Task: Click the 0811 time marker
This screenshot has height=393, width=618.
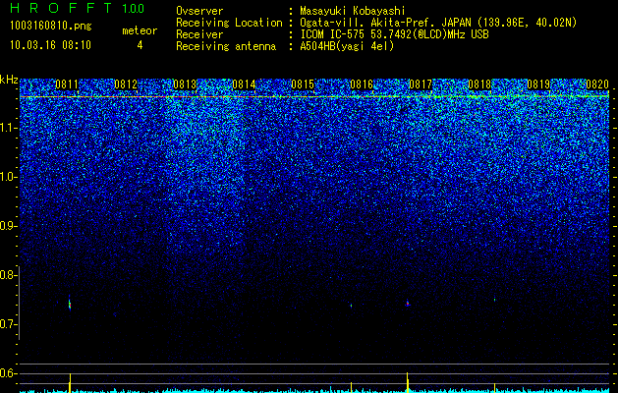Action: tap(67, 84)
